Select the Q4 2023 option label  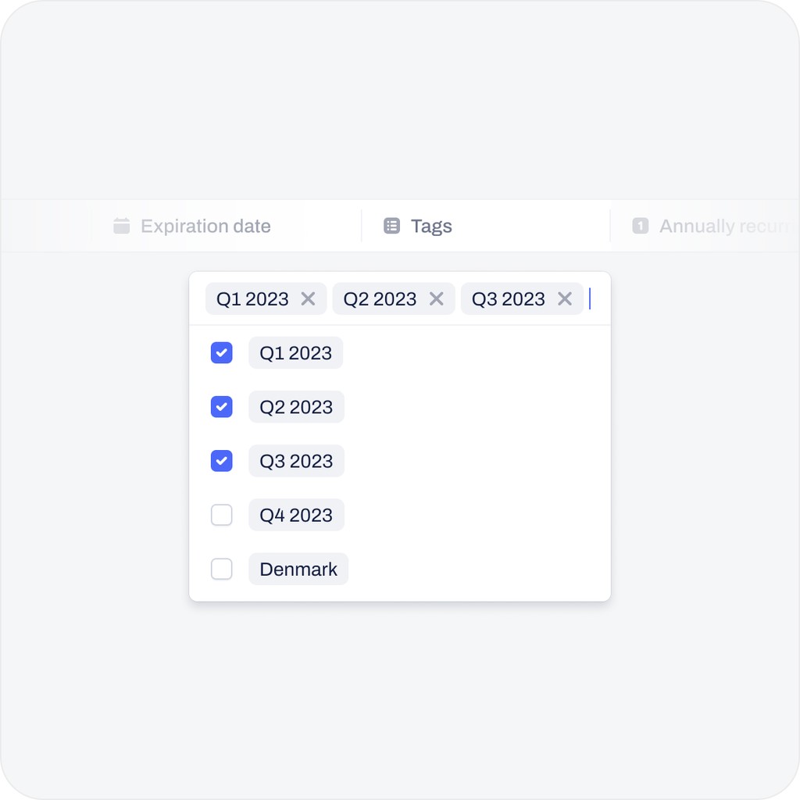[x=295, y=515]
